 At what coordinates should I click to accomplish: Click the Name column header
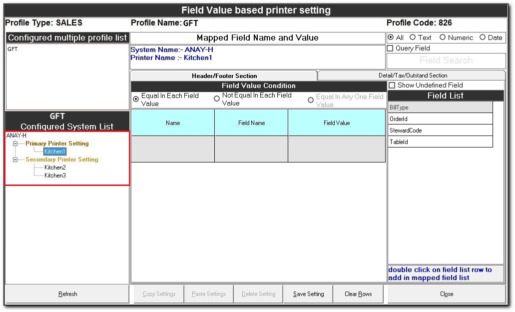tap(173, 123)
